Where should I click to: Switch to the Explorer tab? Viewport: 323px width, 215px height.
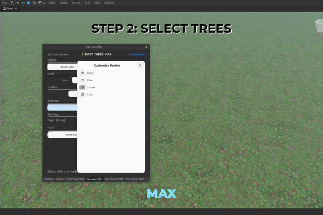[60, 179]
